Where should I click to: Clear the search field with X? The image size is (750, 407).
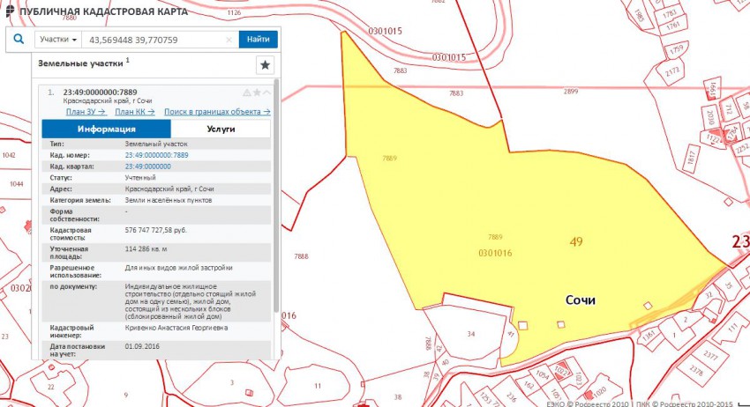[229, 40]
